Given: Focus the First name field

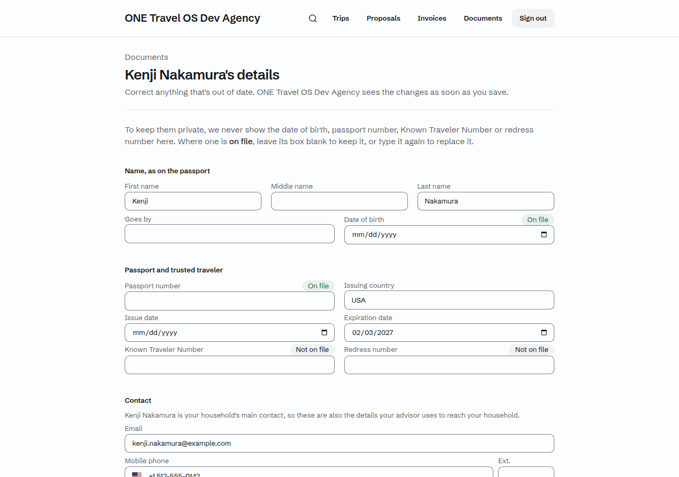Looking at the screenshot, I should tap(193, 201).
